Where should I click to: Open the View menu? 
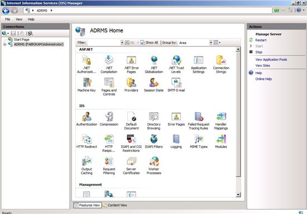[x=19, y=19]
